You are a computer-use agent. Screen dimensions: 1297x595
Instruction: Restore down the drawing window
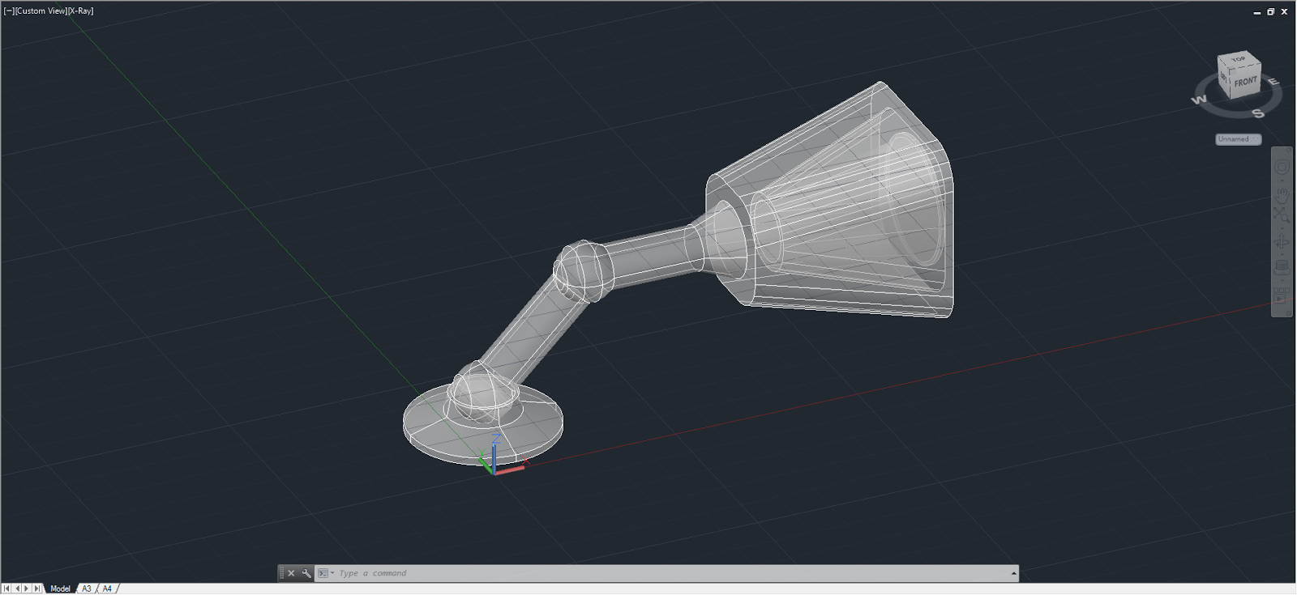1270,11
